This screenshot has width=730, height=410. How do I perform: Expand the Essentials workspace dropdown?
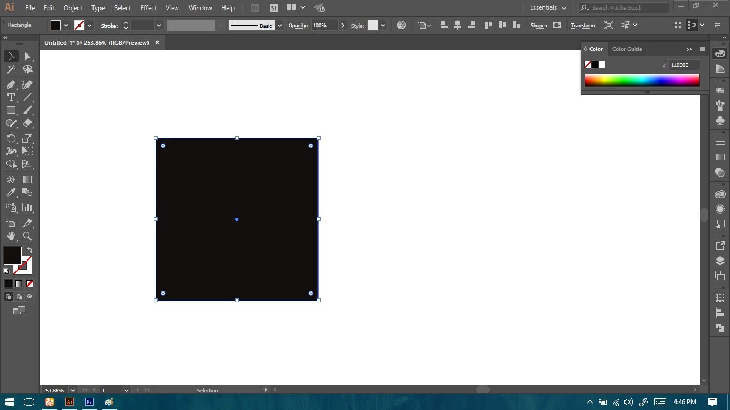pos(548,8)
